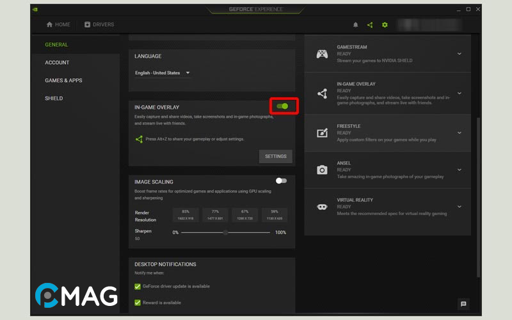Image resolution: width=512 pixels, height=320 pixels.
Task: Expand the Ansel feature row
Action: [x=459, y=170]
